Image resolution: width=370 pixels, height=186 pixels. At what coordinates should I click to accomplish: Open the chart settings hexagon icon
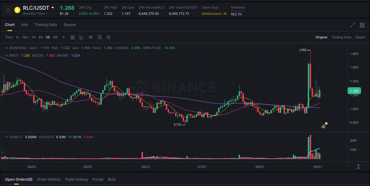click(108, 37)
